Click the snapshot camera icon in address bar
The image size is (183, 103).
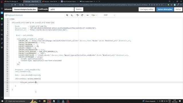(x=154, y=5)
